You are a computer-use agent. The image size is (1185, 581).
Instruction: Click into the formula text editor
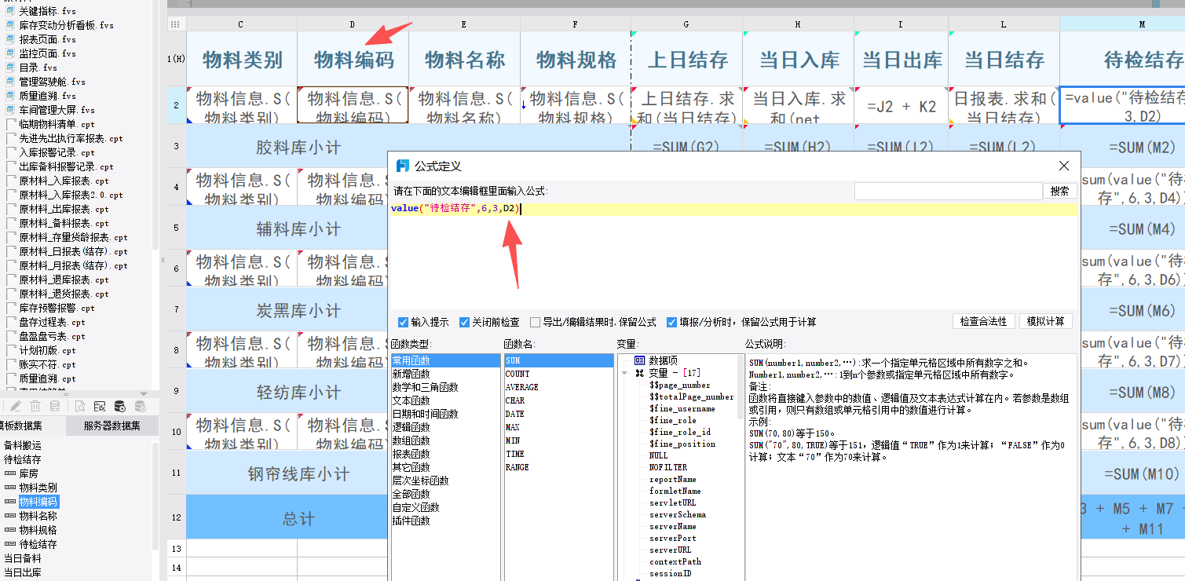tap(733, 255)
